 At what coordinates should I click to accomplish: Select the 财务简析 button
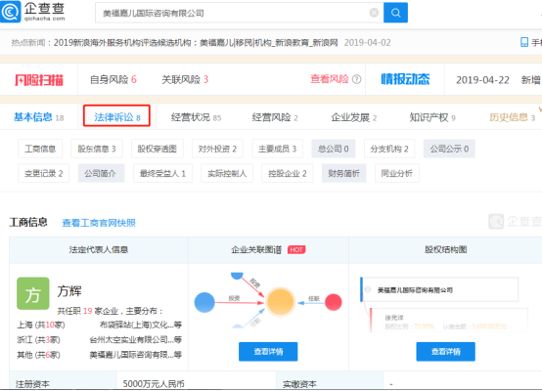(344, 173)
